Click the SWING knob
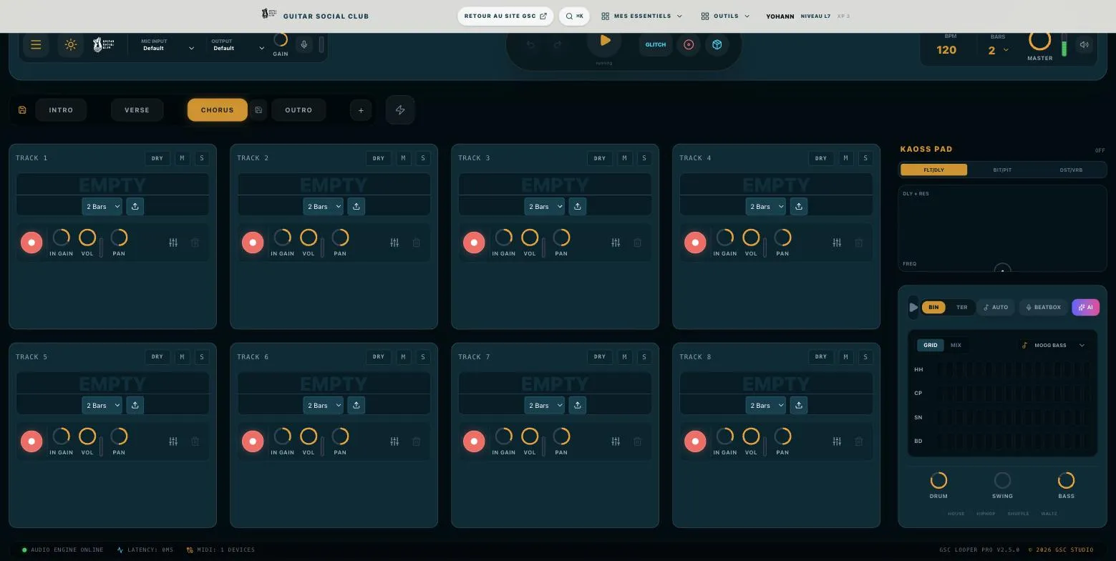Screen dimensions: 1116x561 pos(1002,480)
